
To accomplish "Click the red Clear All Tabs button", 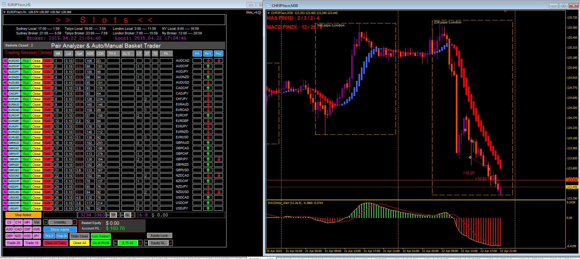I will click(x=55, y=243).
